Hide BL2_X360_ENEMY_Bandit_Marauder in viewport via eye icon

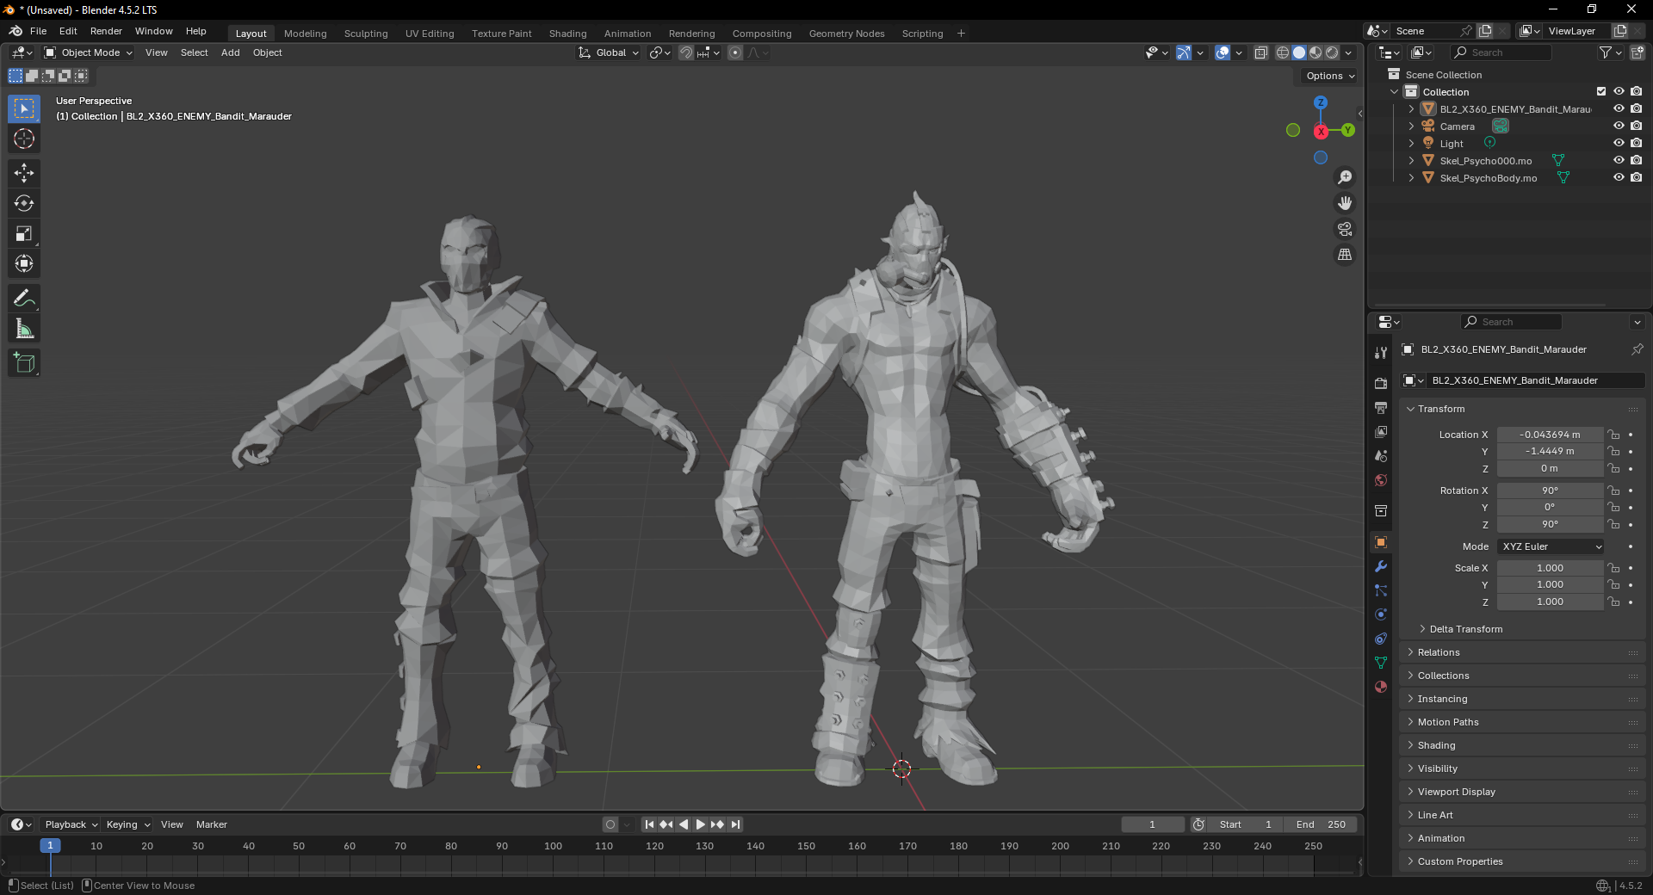(1619, 109)
